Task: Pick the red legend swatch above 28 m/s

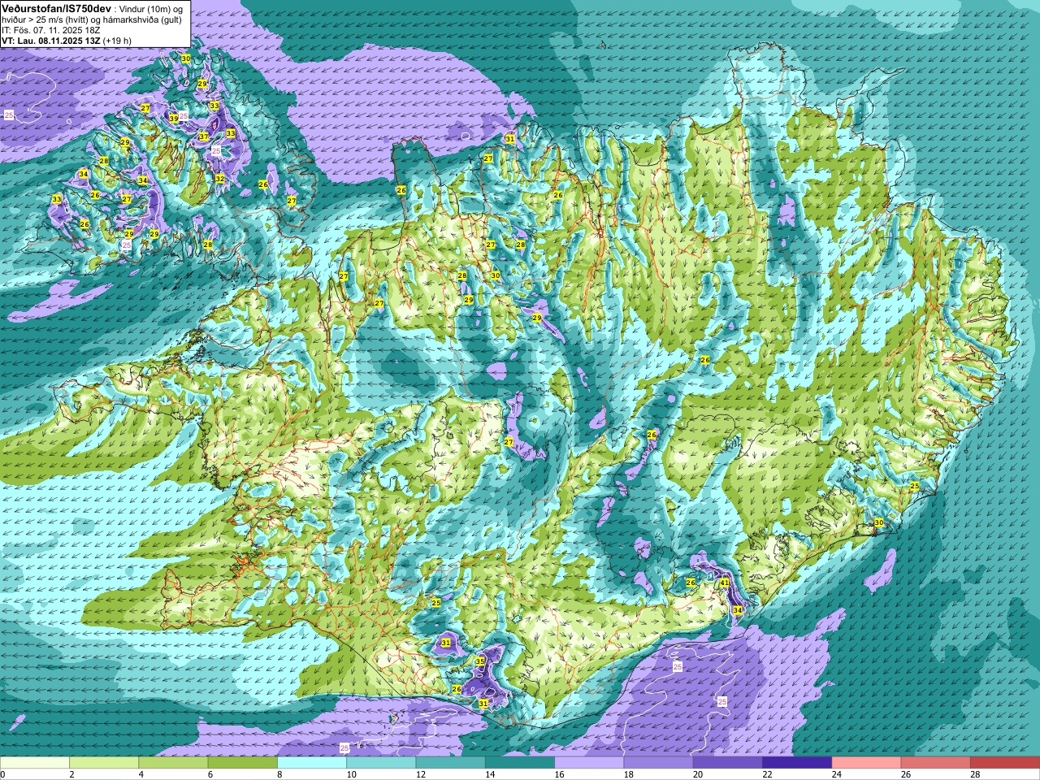Action: pyautogui.click(x=1005, y=763)
